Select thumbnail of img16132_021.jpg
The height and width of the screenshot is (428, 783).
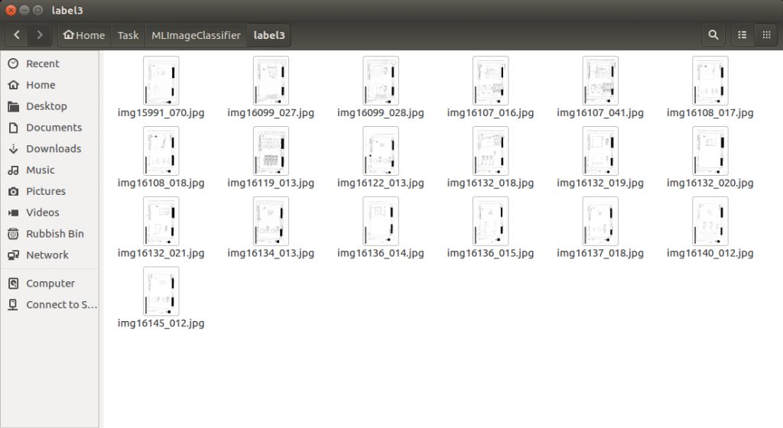(x=161, y=221)
